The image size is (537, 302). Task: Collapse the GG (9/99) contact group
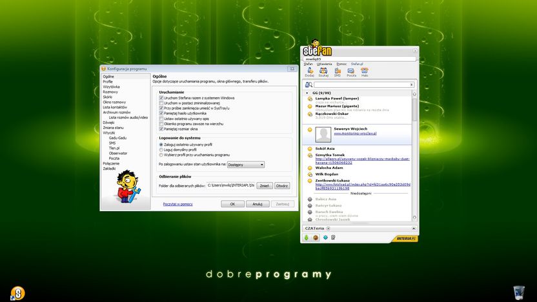[307, 93]
